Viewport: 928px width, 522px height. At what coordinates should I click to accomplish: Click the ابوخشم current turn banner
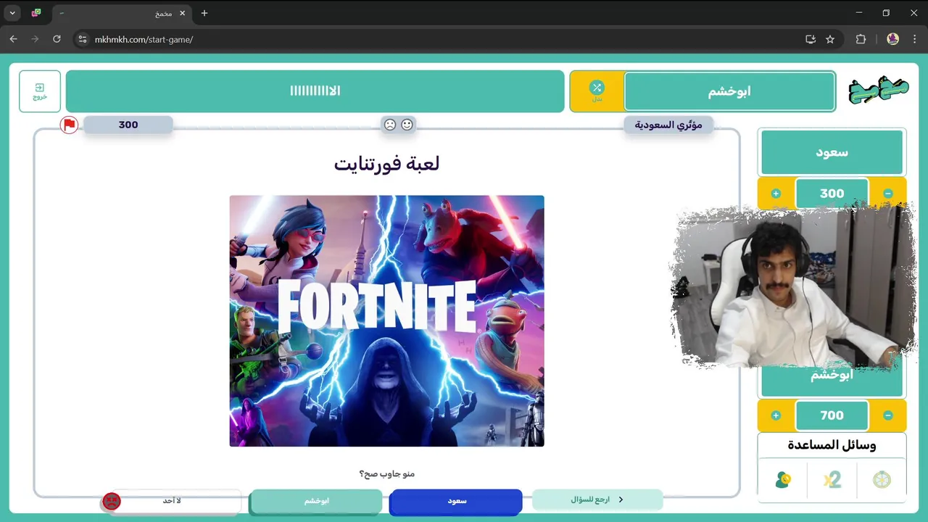point(729,91)
